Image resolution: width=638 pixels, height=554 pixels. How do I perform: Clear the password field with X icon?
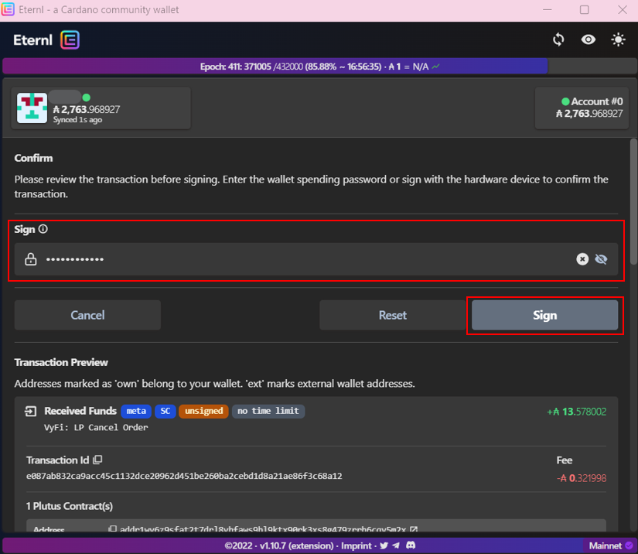pyautogui.click(x=582, y=259)
